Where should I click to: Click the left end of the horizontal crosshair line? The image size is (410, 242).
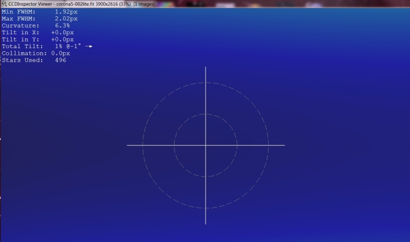128,145
